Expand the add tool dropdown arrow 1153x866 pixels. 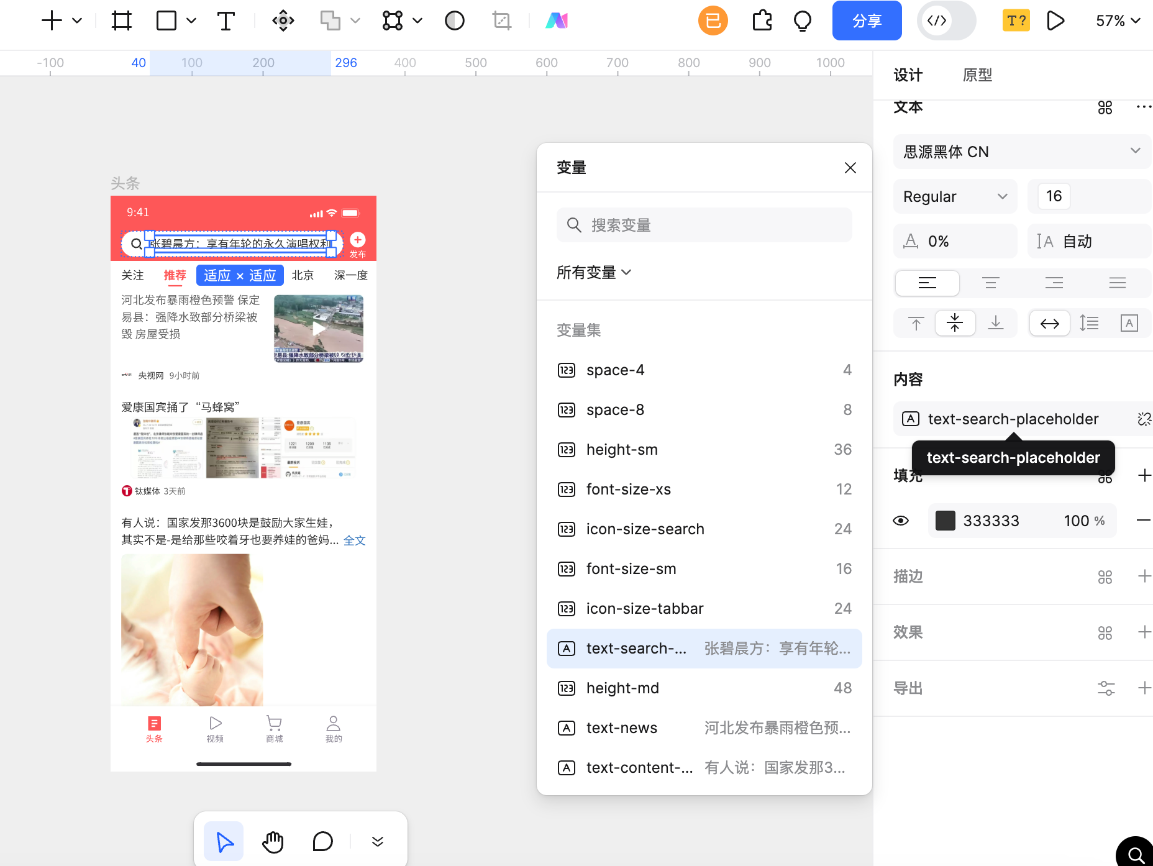click(77, 21)
